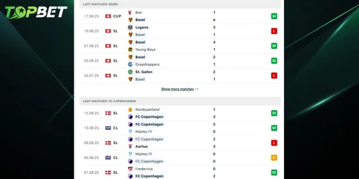359x179 pixels.
Task: Click Young Boys team crest icon
Action: click(x=130, y=50)
